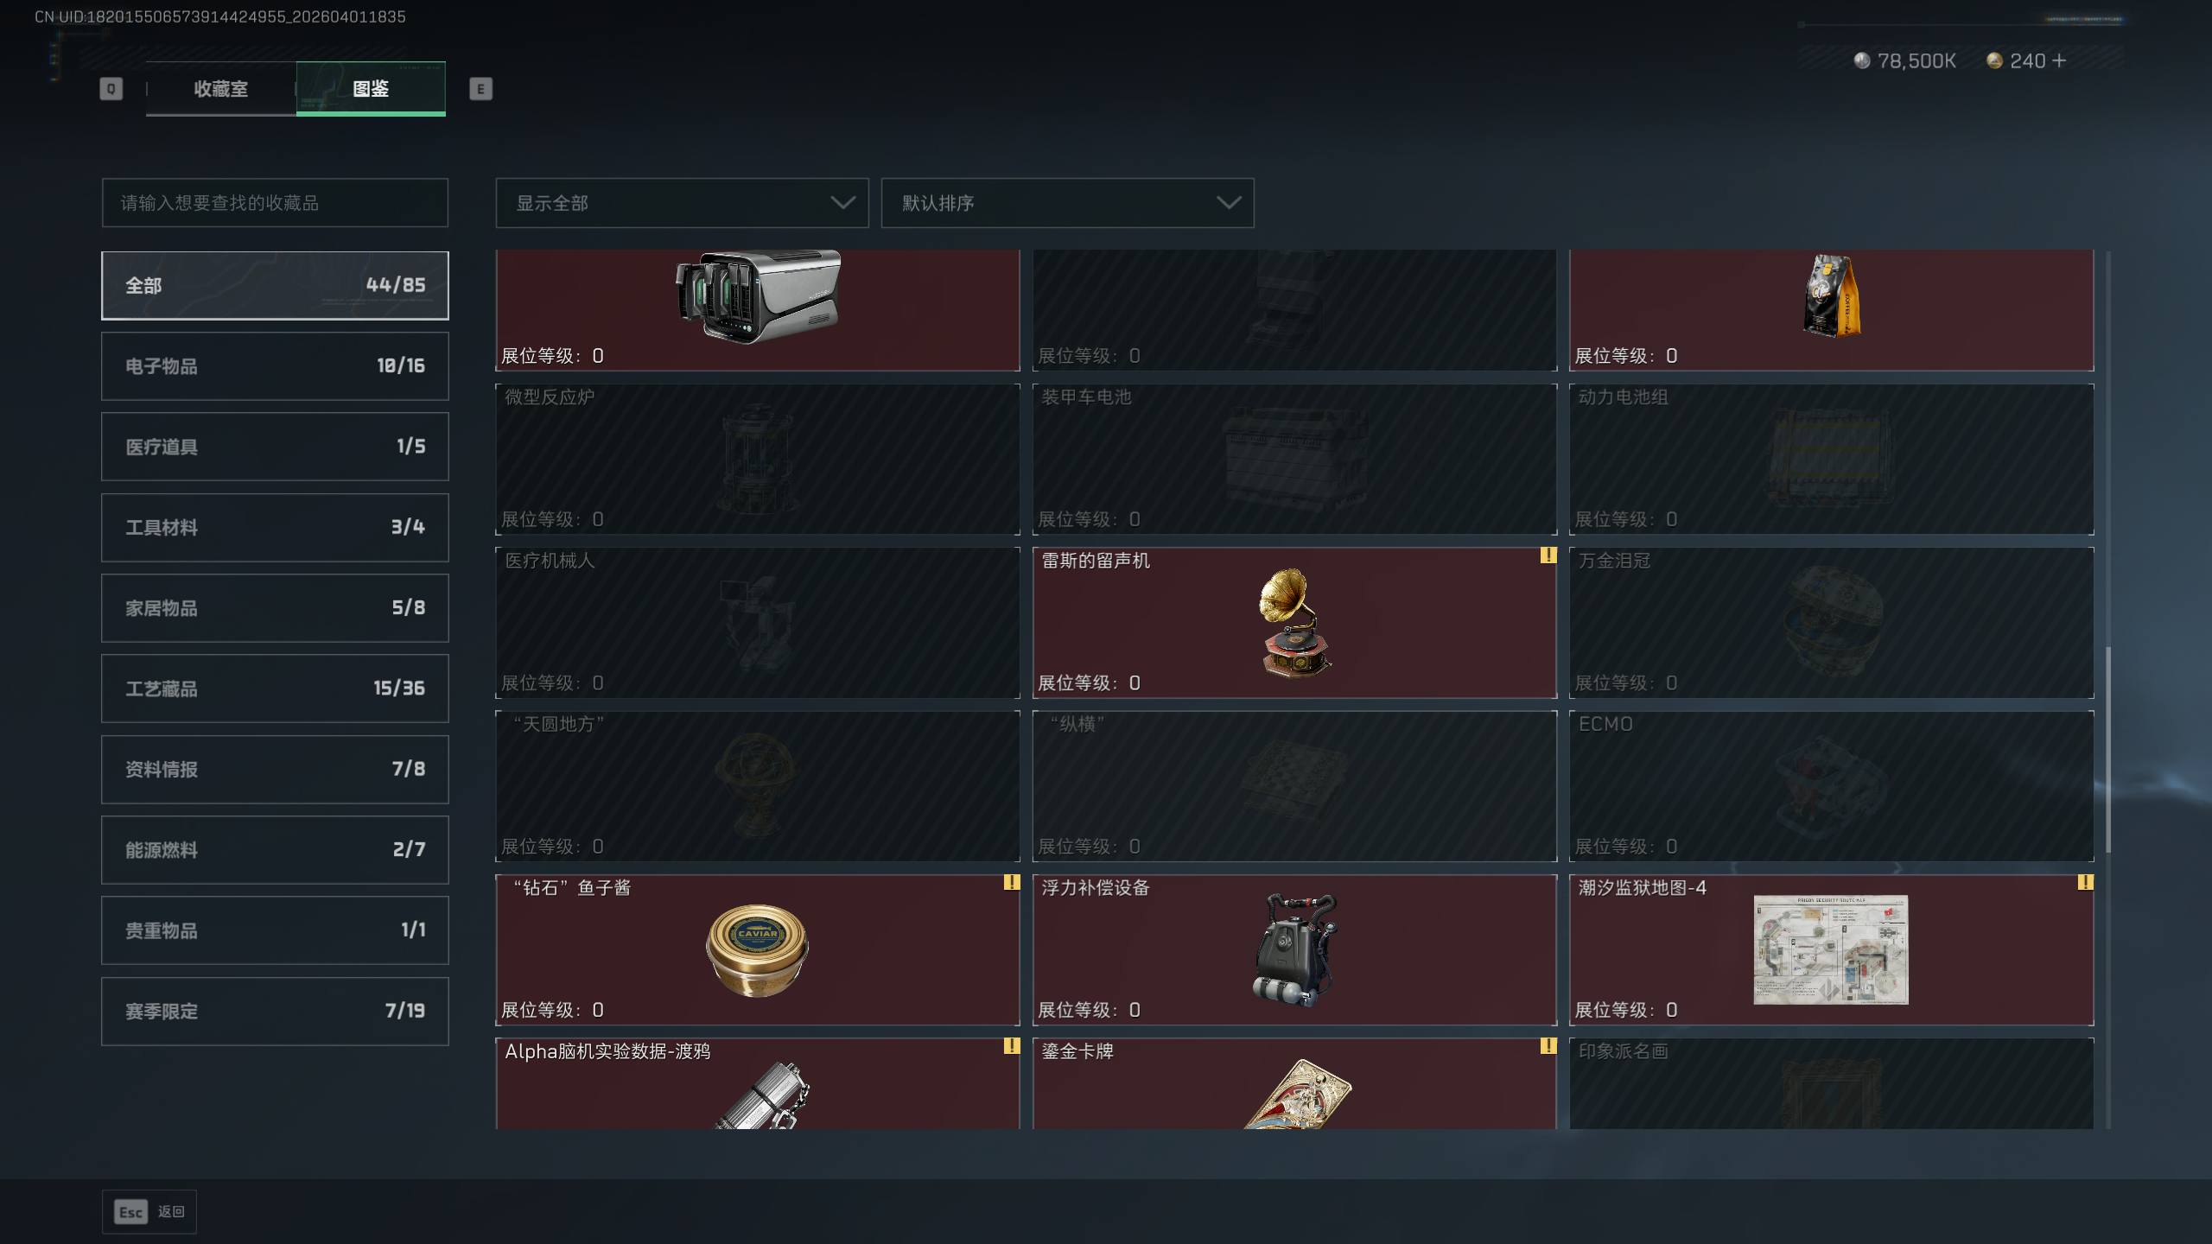Filter by 工艺藏品 category
The image size is (2212, 1244).
[x=275, y=689]
